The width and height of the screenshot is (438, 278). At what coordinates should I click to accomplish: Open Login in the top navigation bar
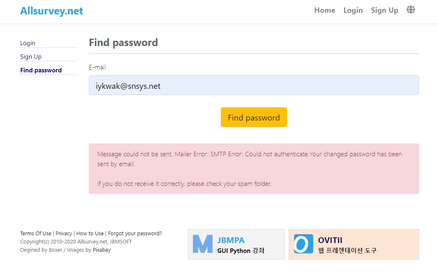(353, 10)
